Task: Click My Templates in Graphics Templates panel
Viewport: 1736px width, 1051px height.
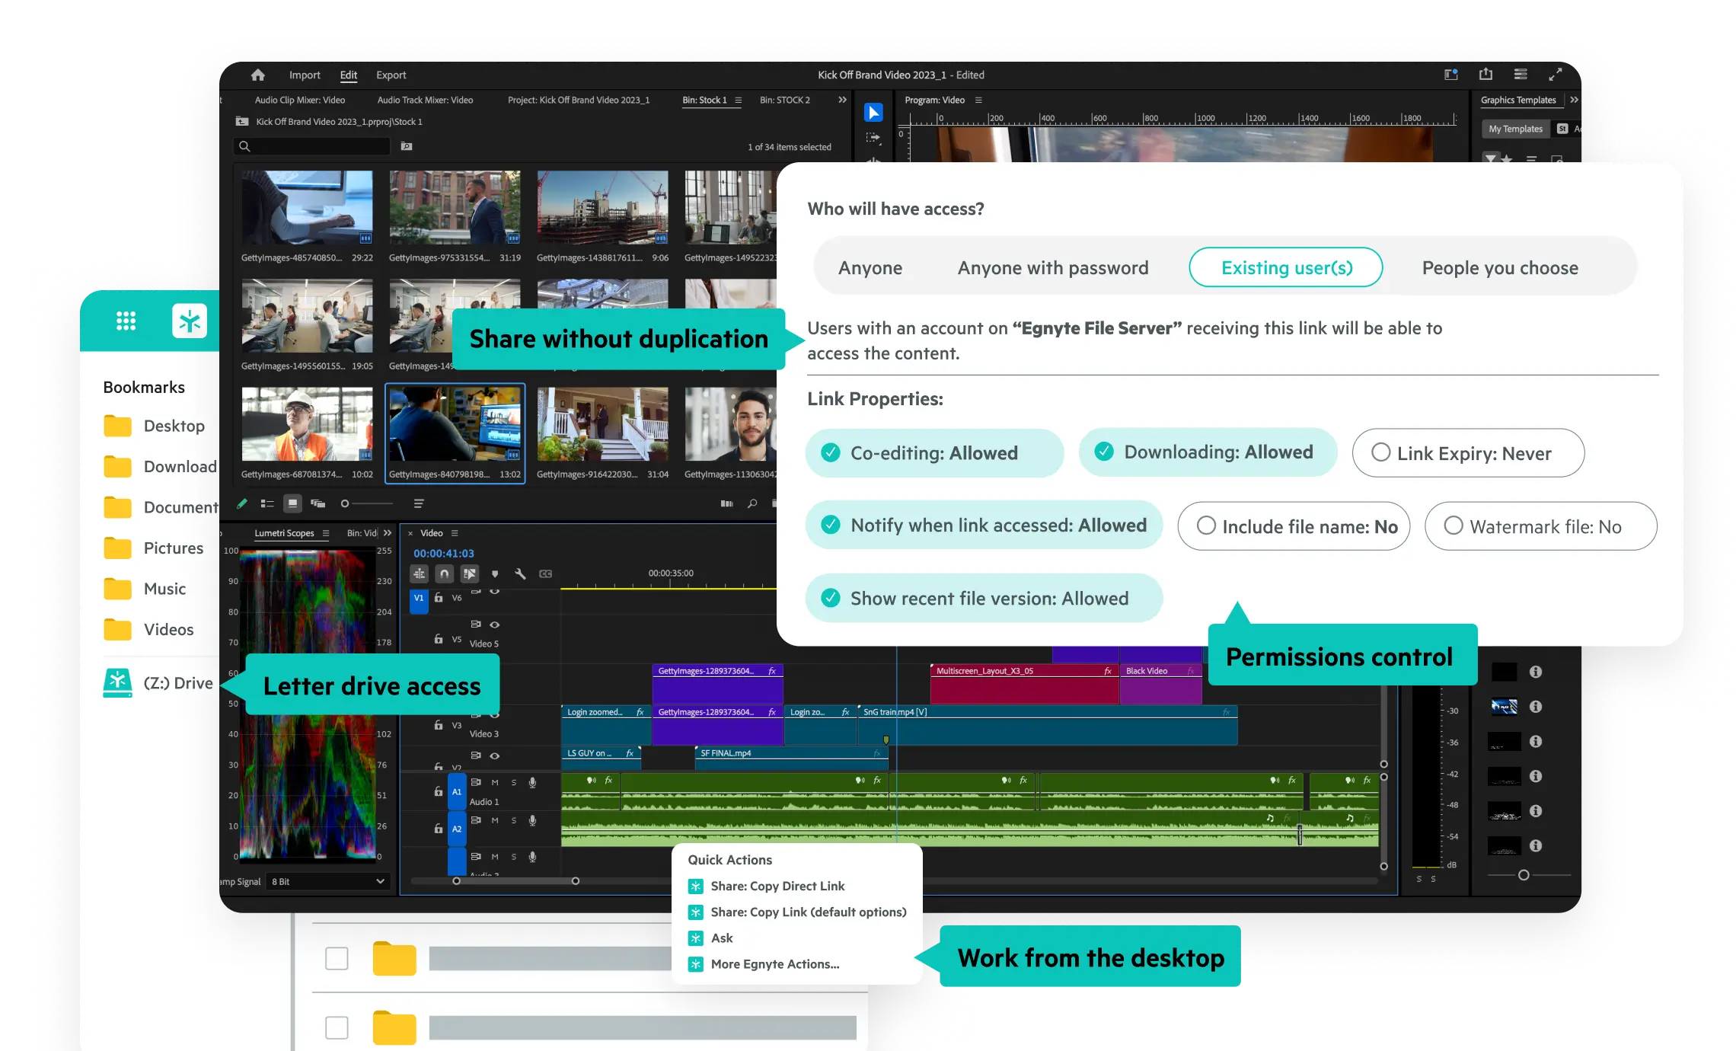Action: pos(1516,129)
